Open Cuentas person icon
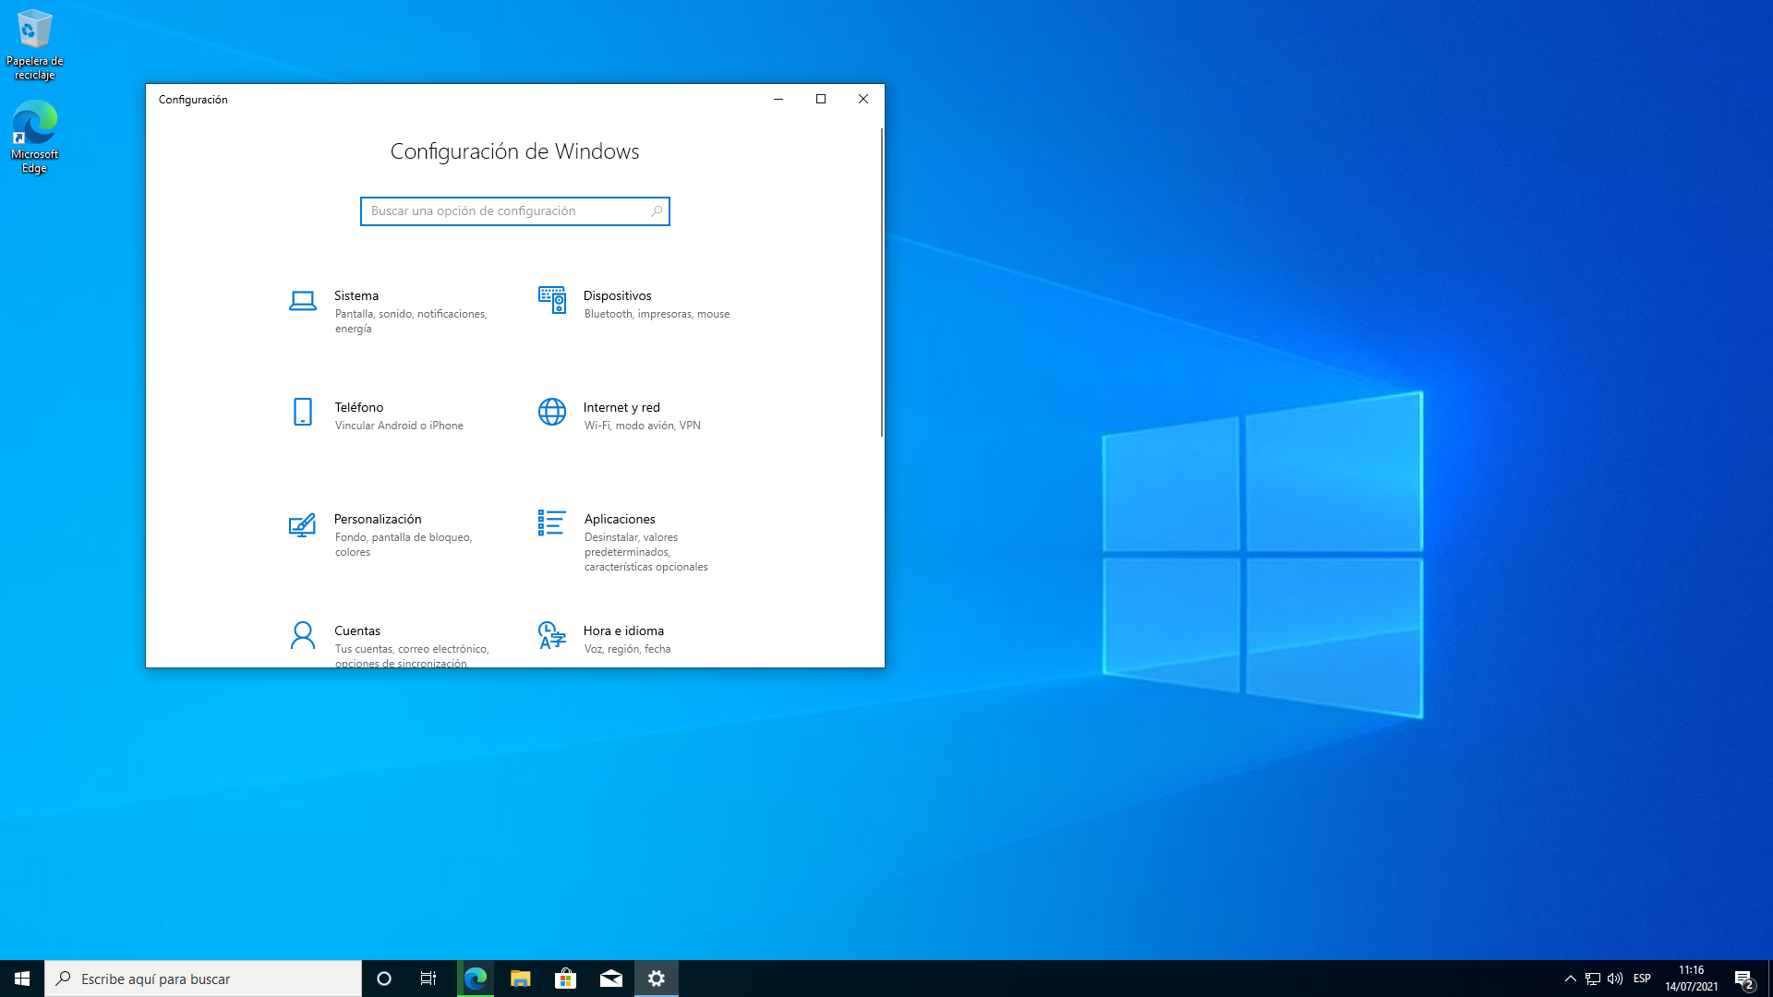The width and height of the screenshot is (1773, 997). pos(302,635)
